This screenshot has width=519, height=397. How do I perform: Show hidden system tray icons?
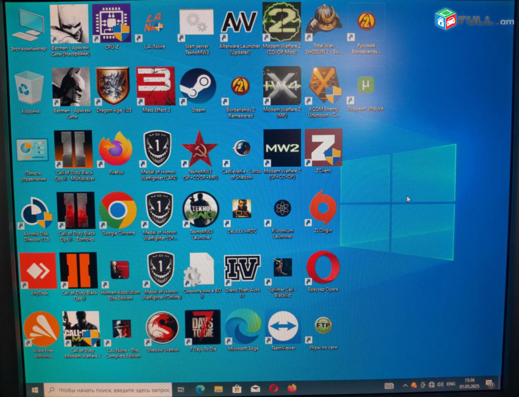(x=405, y=385)
